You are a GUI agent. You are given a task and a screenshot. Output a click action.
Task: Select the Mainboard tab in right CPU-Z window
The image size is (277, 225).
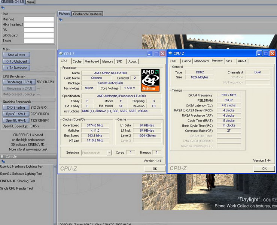tap(201, 61)
